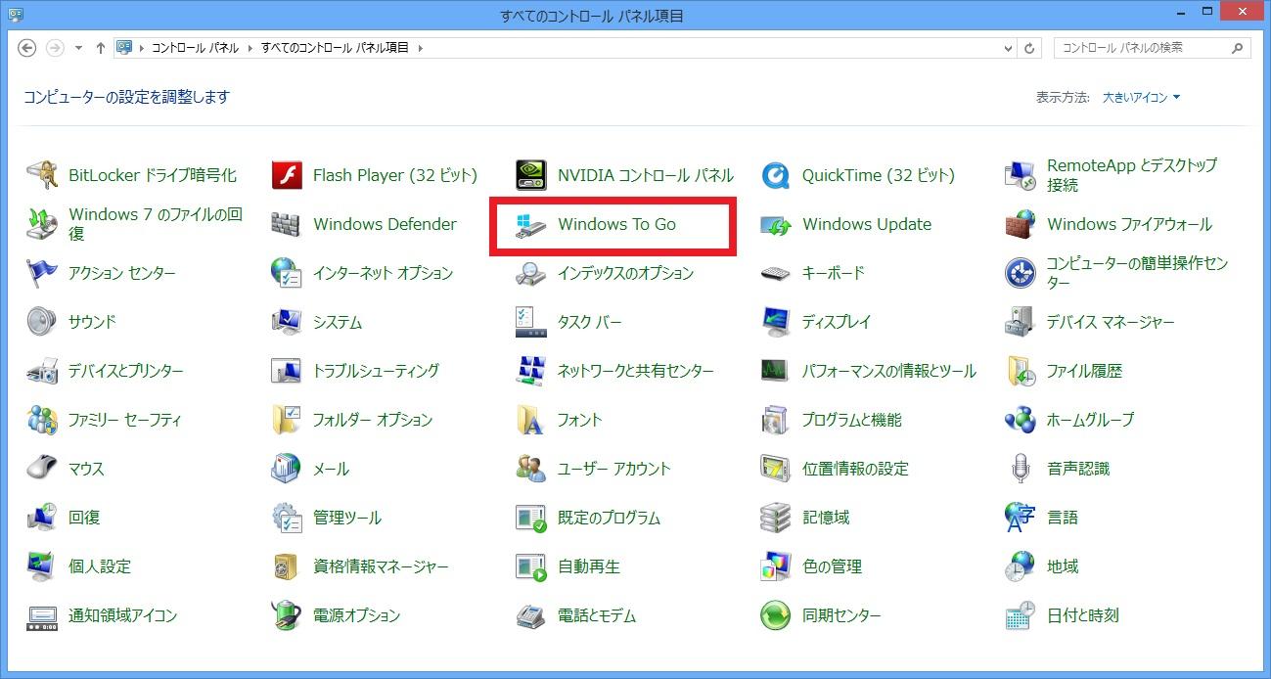Open the ユーザー アカウント icon
Image resolution: width=1271 pixels, height=679 pixels.
(x=530, y=469)
